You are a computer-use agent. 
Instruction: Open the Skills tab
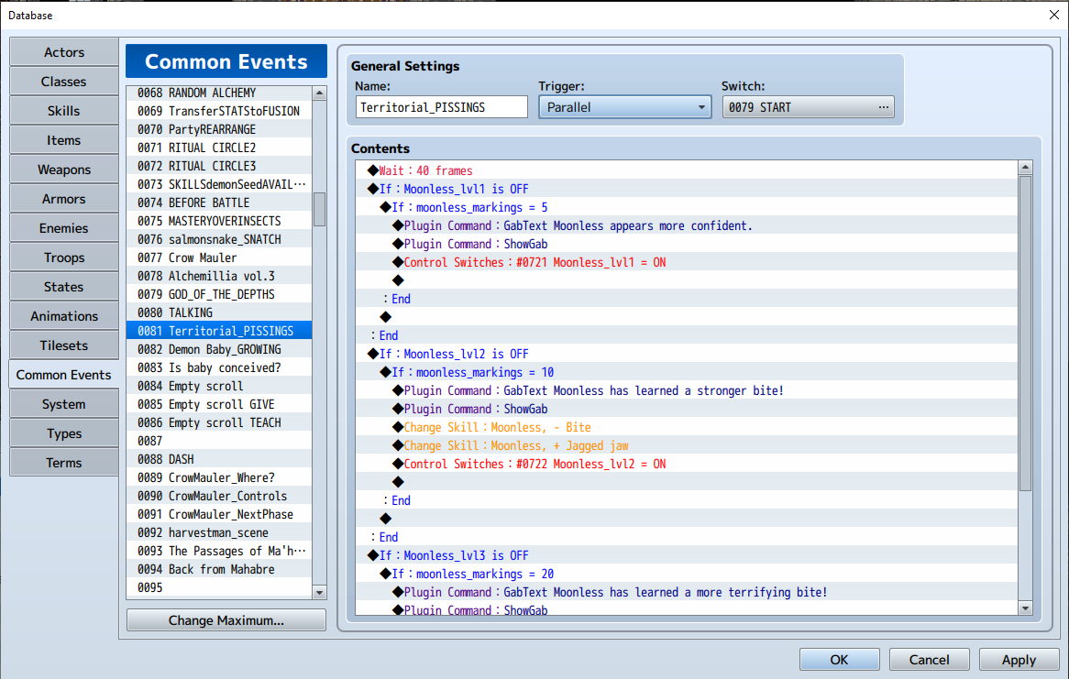click(64, 111)
